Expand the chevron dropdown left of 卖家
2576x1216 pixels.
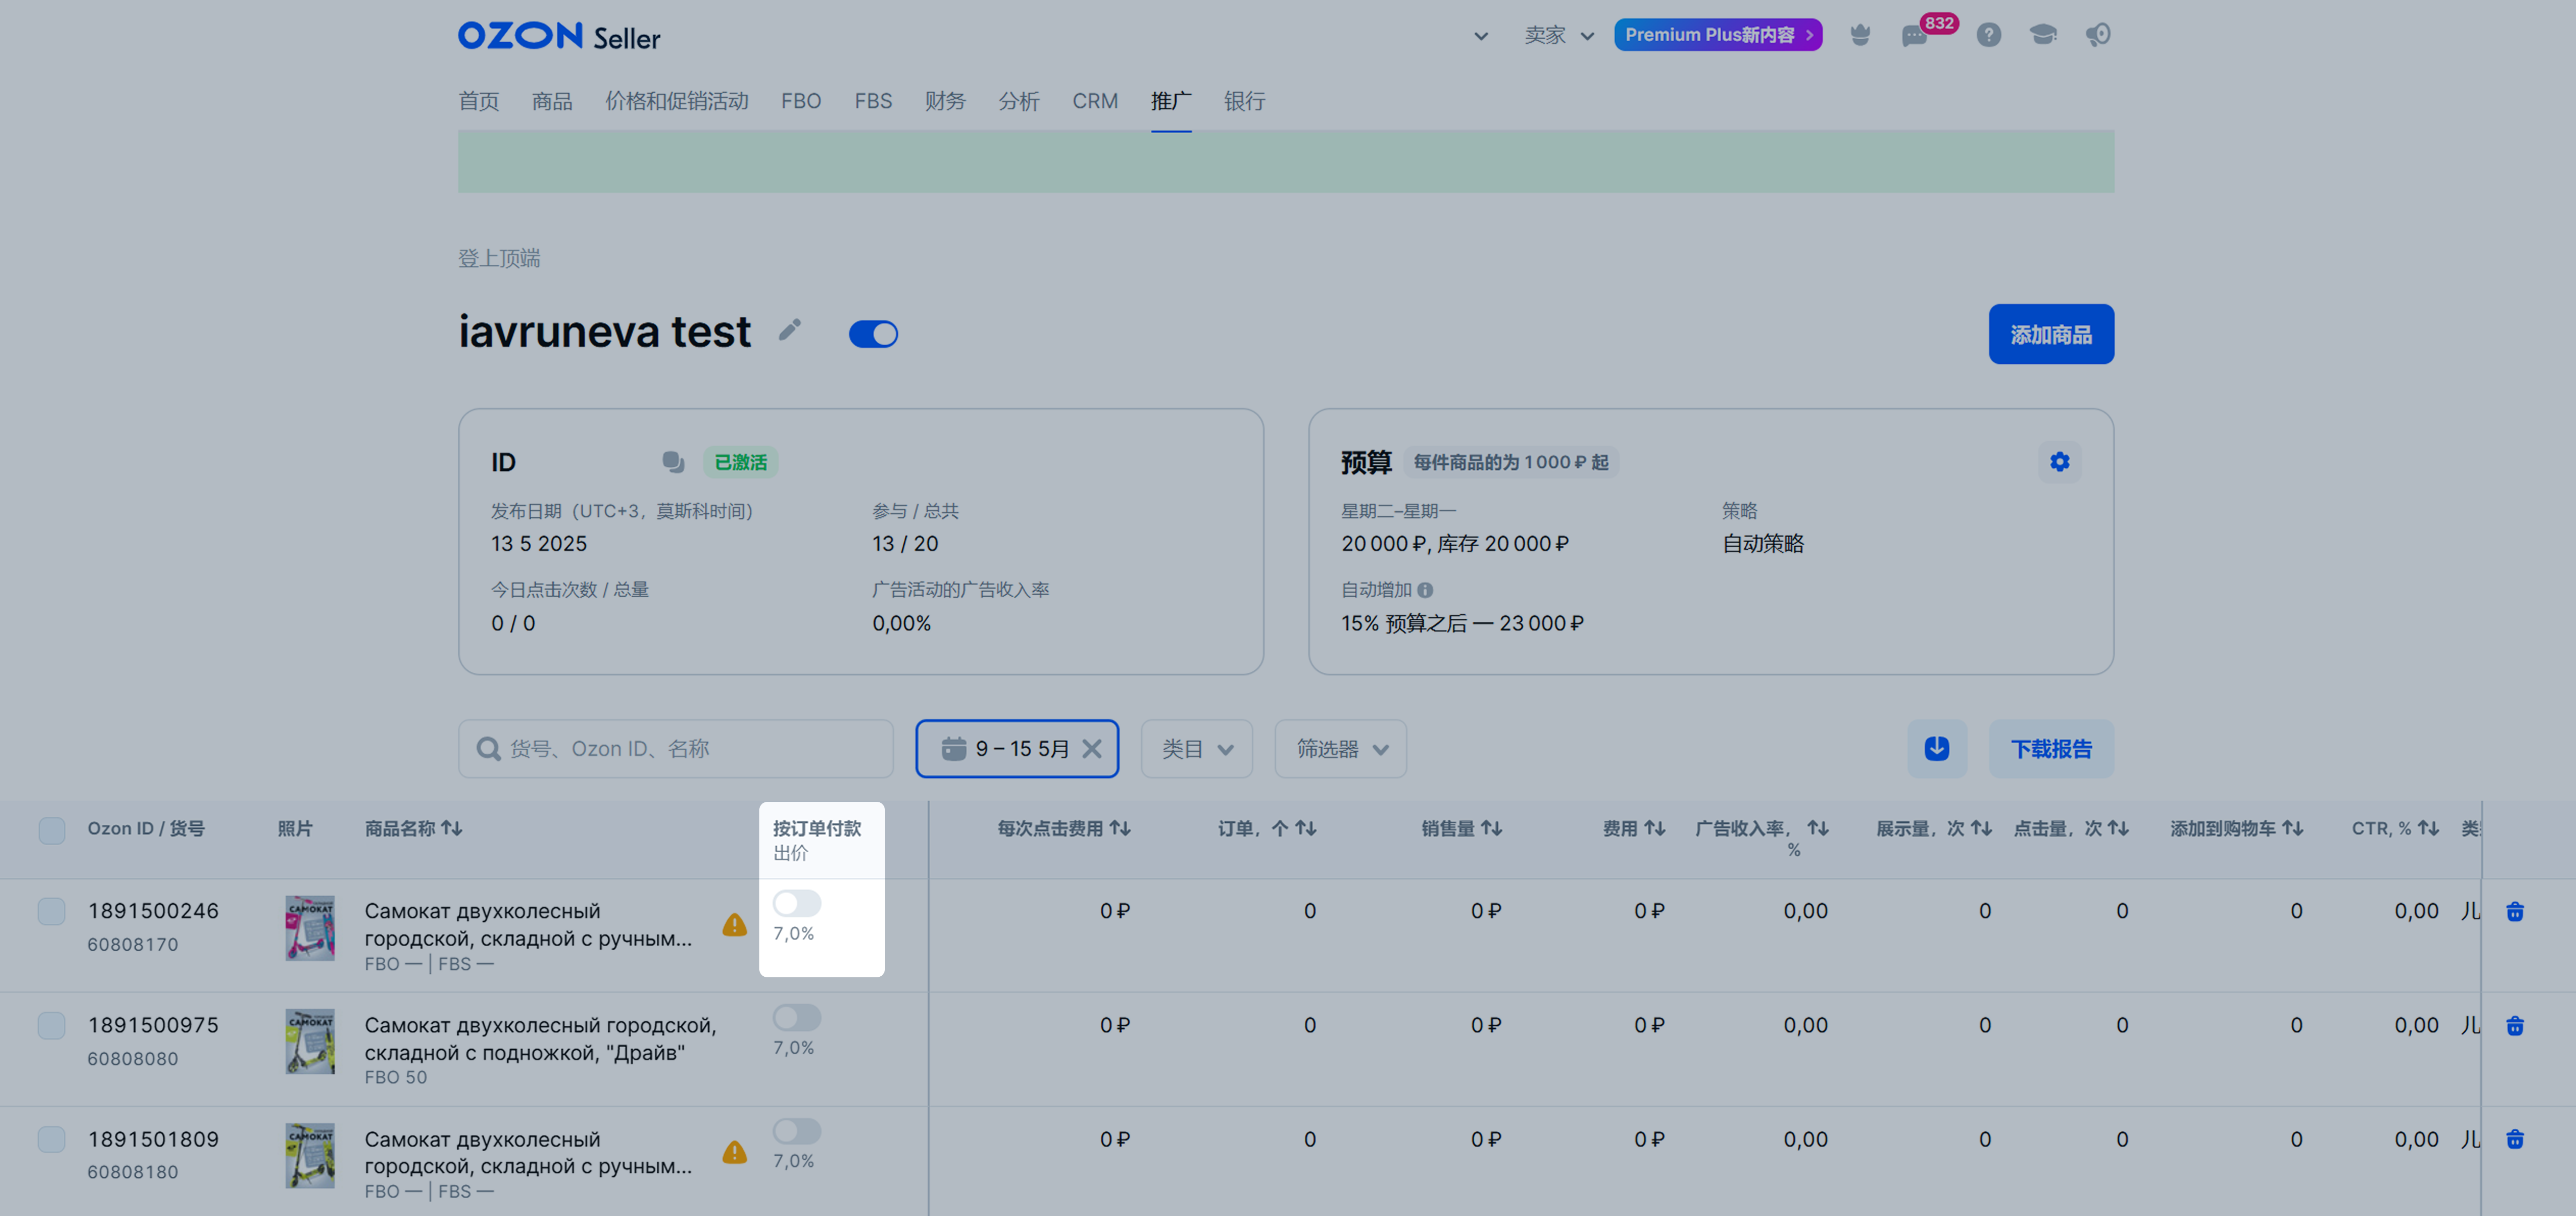tap(1481, 36)
